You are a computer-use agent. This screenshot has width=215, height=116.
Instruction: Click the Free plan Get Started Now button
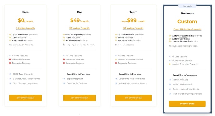pyautogui.click(x=26, y=98)
